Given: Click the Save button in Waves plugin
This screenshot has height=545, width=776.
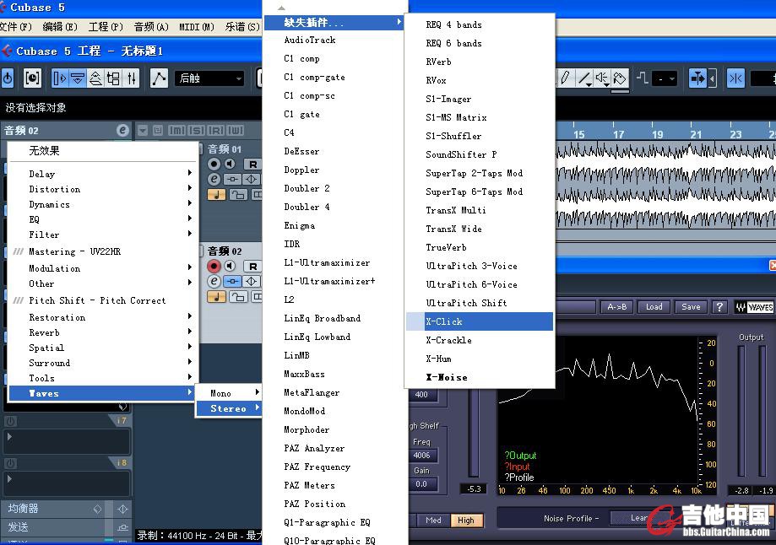Looking at the screenshot, I should coord(691,306).
